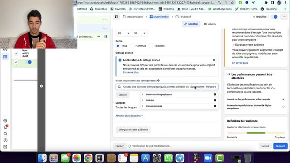Check the checkbox in the highlighted green row

[16, 62]
